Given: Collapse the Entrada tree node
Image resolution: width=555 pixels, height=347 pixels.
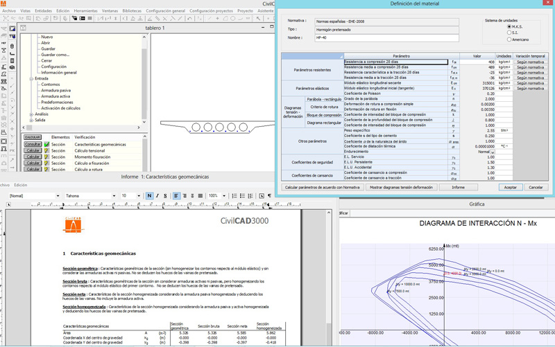Looking at the screenshot, I should (31, 78).
